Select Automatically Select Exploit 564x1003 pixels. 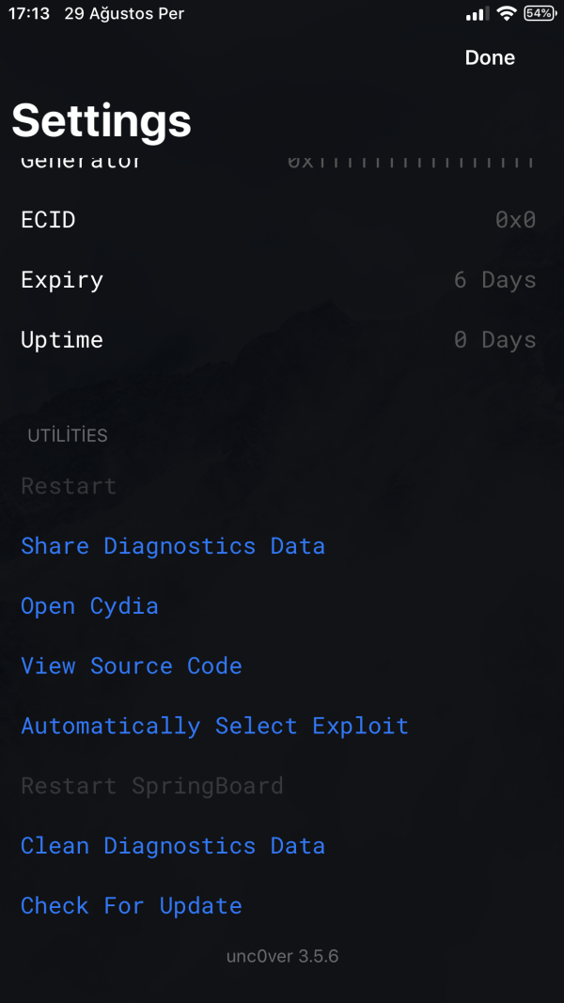pyautogui.click(x=214, y=726)
